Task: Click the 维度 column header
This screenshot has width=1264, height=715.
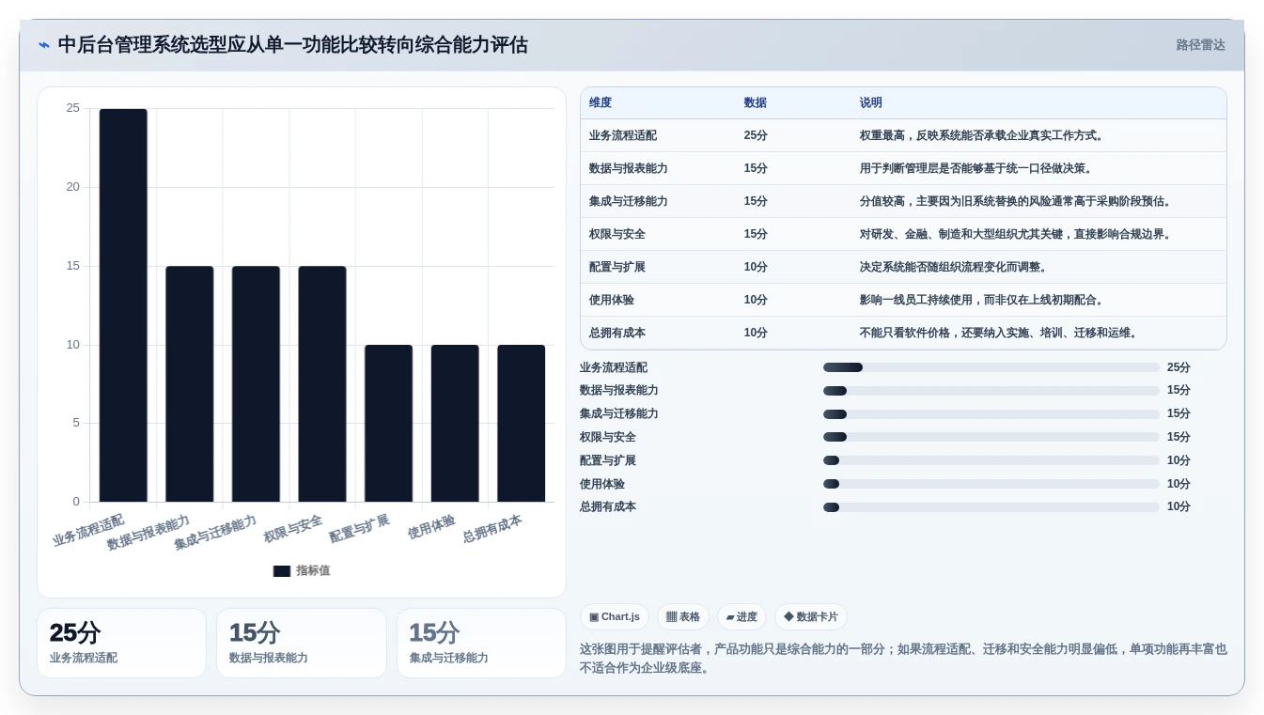Action: click(x=601, y=103)
